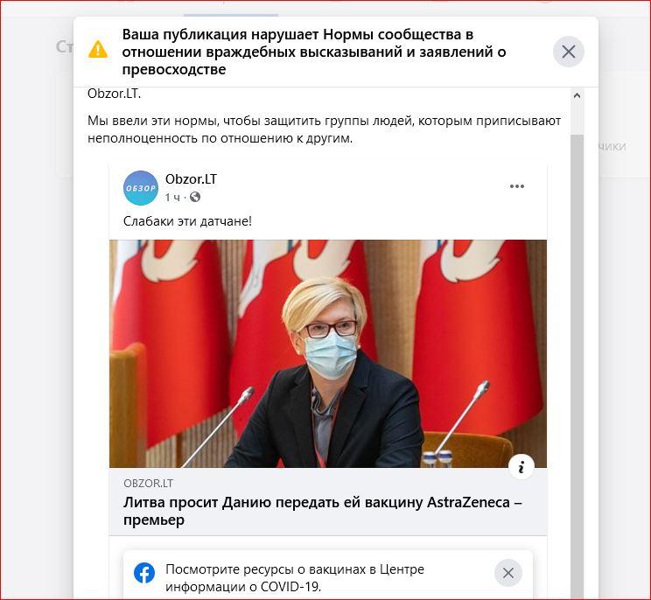Click the Facebook logo in COVID-19 banner
651x600 pixels.
144,573
